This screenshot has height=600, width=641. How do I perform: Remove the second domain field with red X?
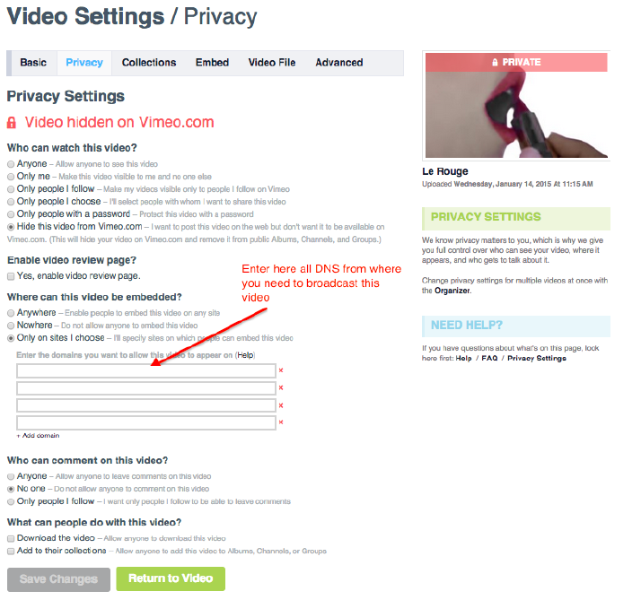[x=281, y=387]
